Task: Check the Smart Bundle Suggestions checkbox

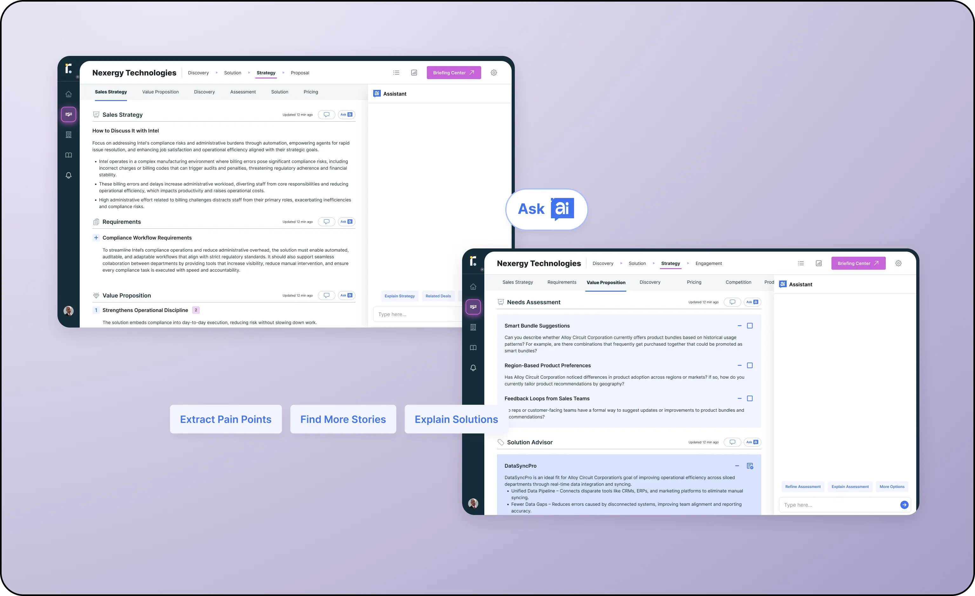Action: 750,326
